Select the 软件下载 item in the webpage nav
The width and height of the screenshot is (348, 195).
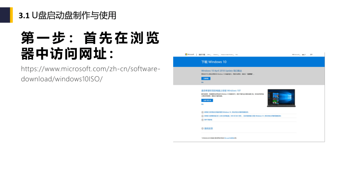pos(202,55)
